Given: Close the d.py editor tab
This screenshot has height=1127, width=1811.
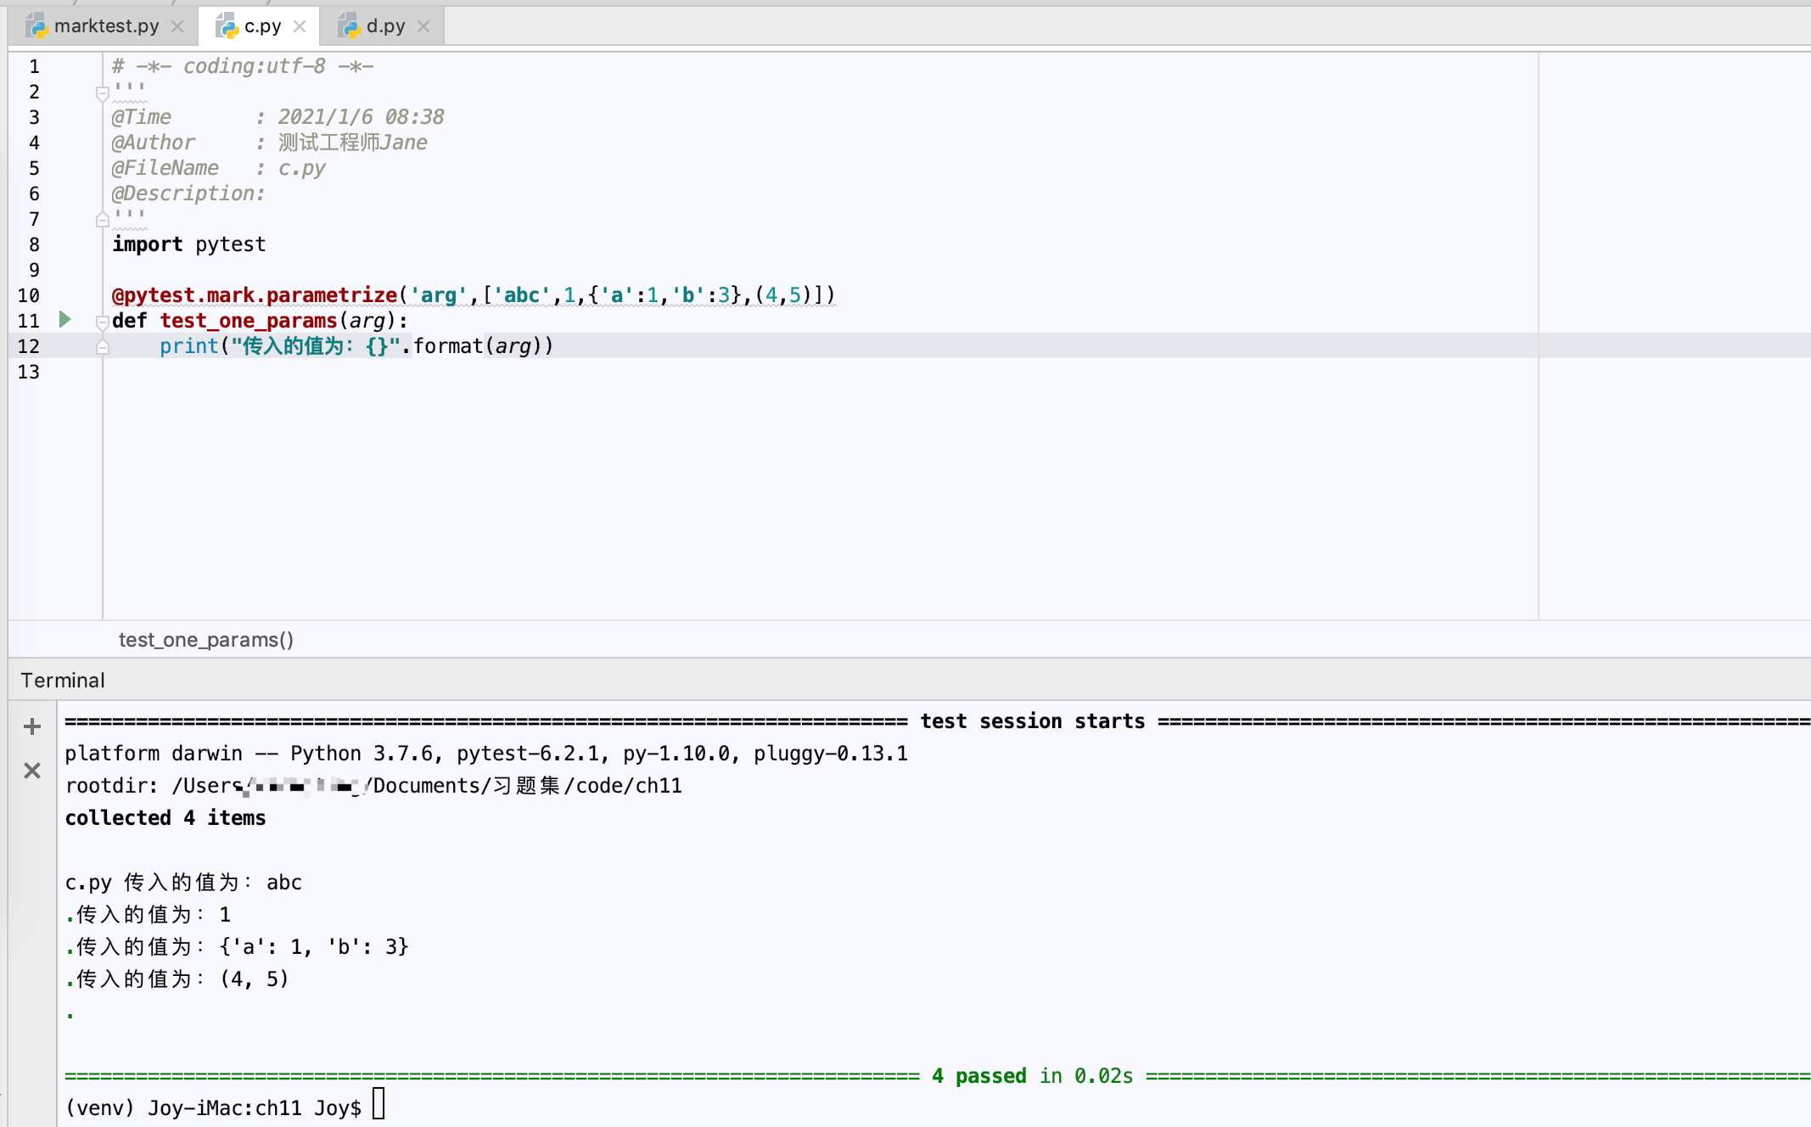Looking at the screenshot, I should click(x=423, y=26).
